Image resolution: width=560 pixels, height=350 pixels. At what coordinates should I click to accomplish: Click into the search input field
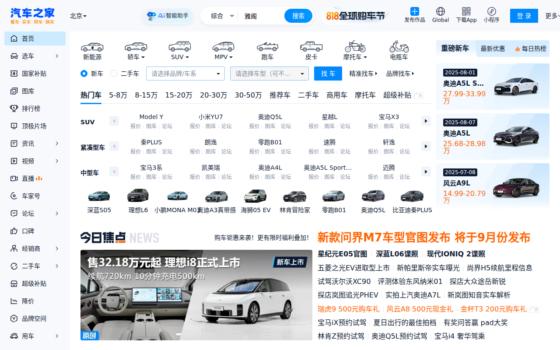coord(262,16)
